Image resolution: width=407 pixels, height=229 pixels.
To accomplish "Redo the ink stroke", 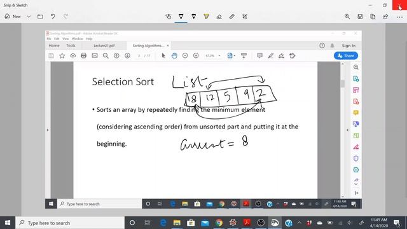I will (x=66, y=17).
